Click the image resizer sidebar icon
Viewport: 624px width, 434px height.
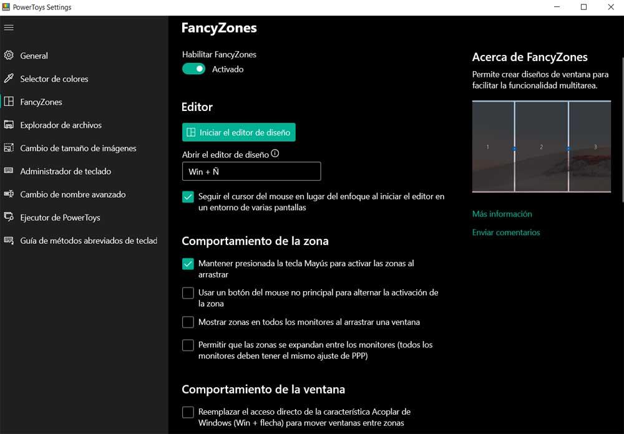click(x=9, y=148)
